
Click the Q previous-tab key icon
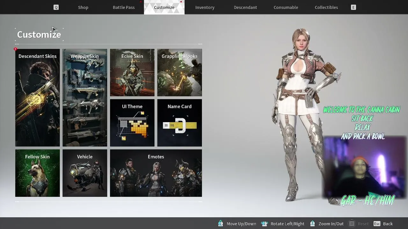tap(56, 7)
